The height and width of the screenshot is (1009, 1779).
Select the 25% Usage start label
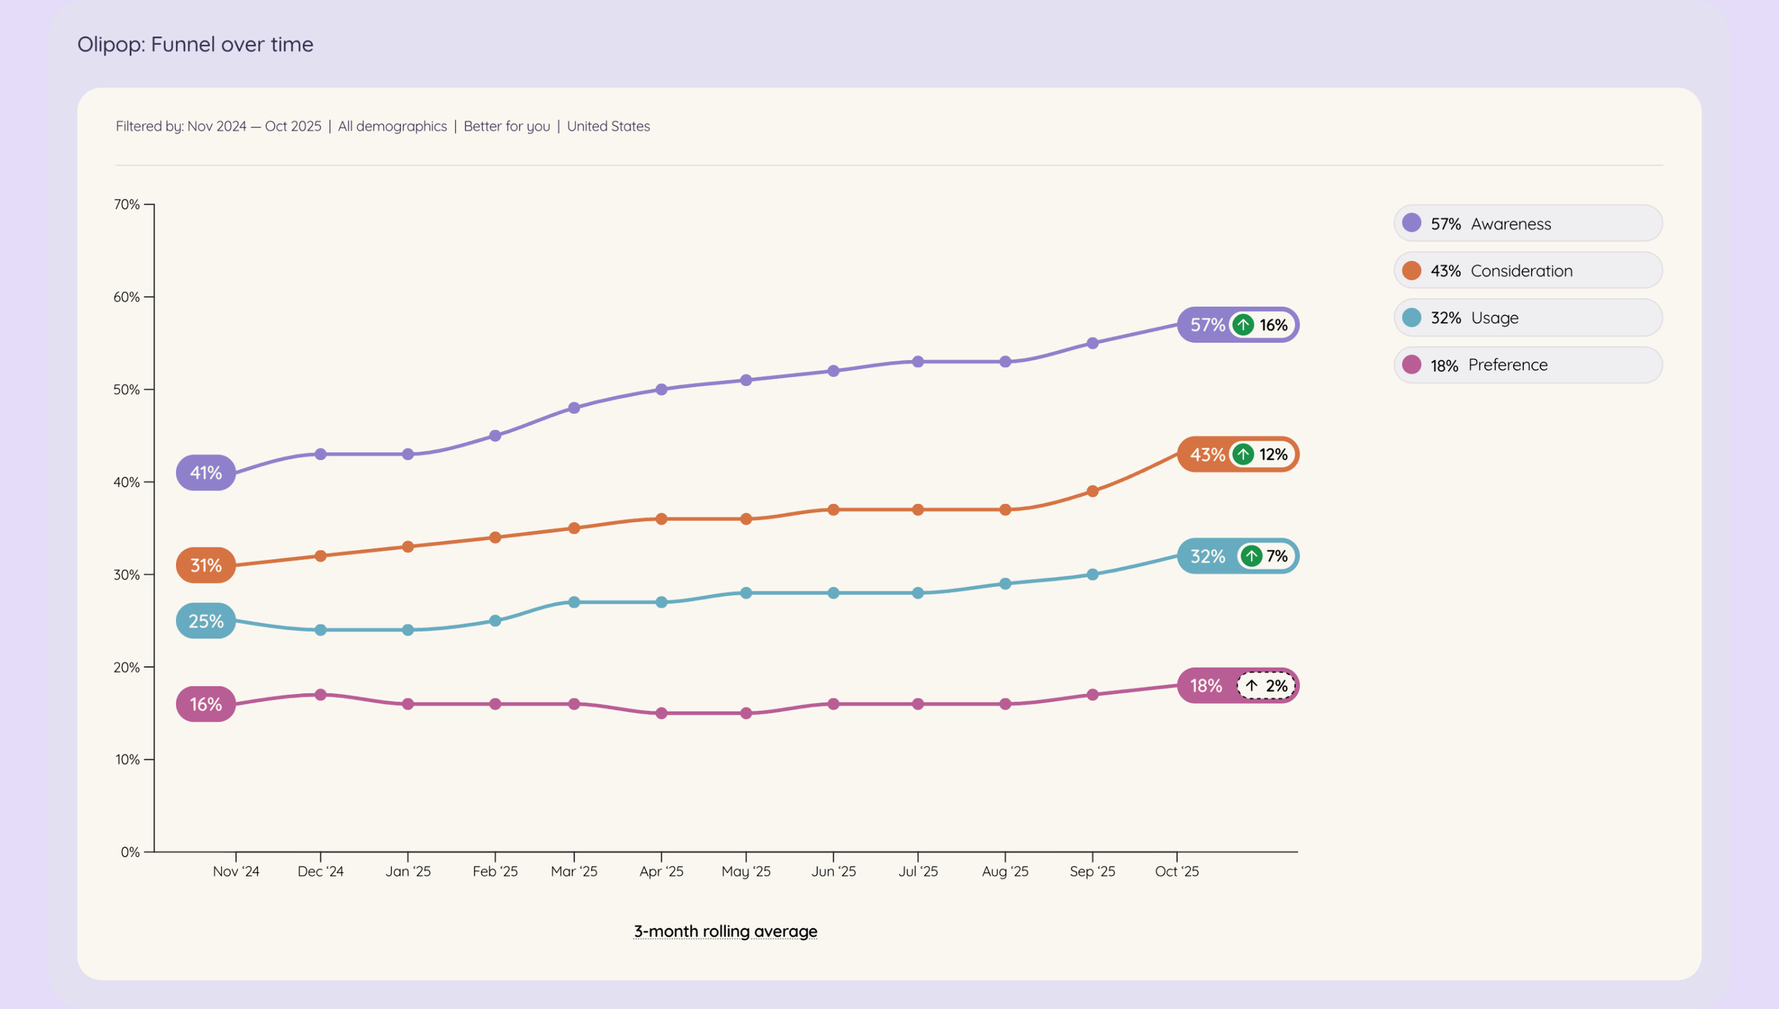[x=206, y=621]
